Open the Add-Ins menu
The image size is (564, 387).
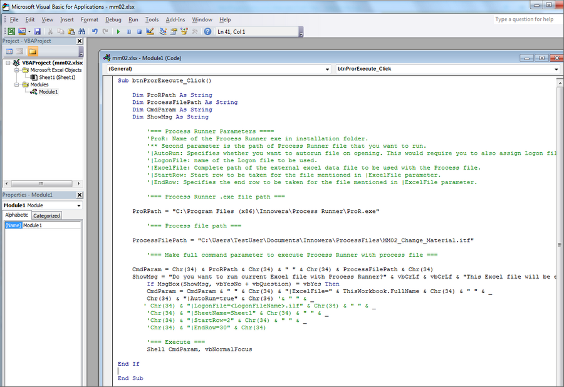coord(176,19)
